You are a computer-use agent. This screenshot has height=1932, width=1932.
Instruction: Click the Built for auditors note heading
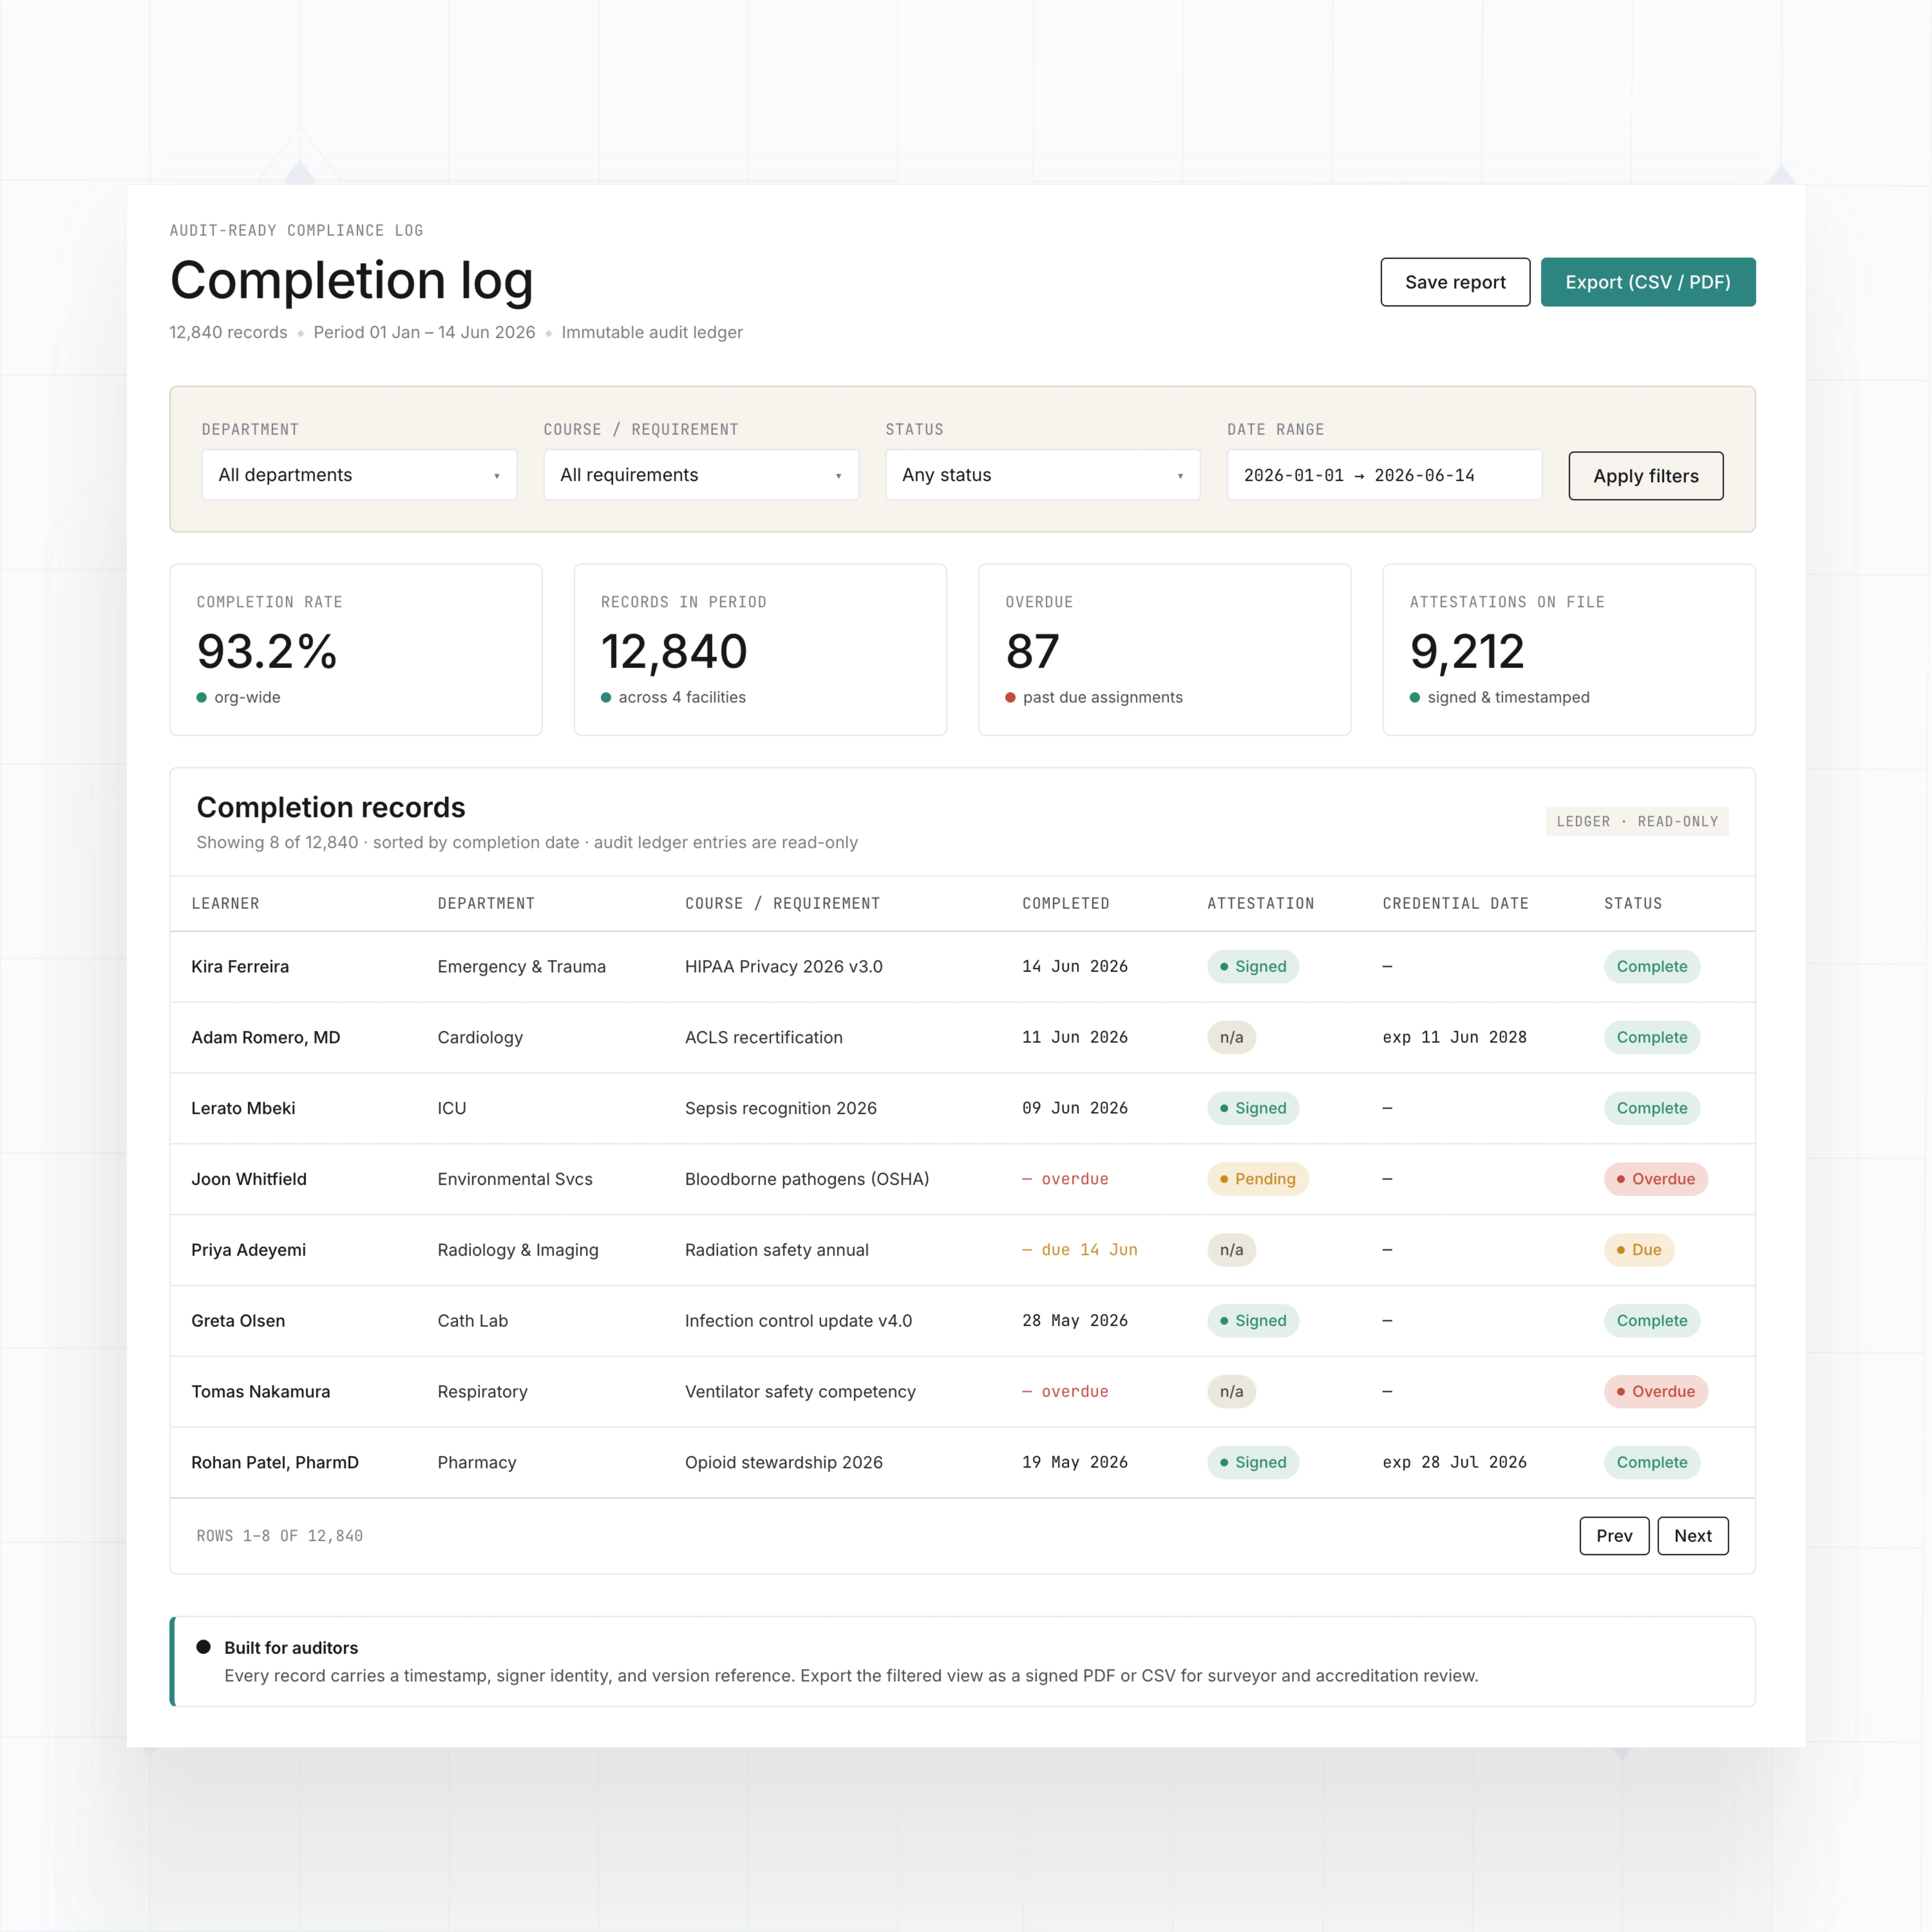click(x=291, y=1648)
